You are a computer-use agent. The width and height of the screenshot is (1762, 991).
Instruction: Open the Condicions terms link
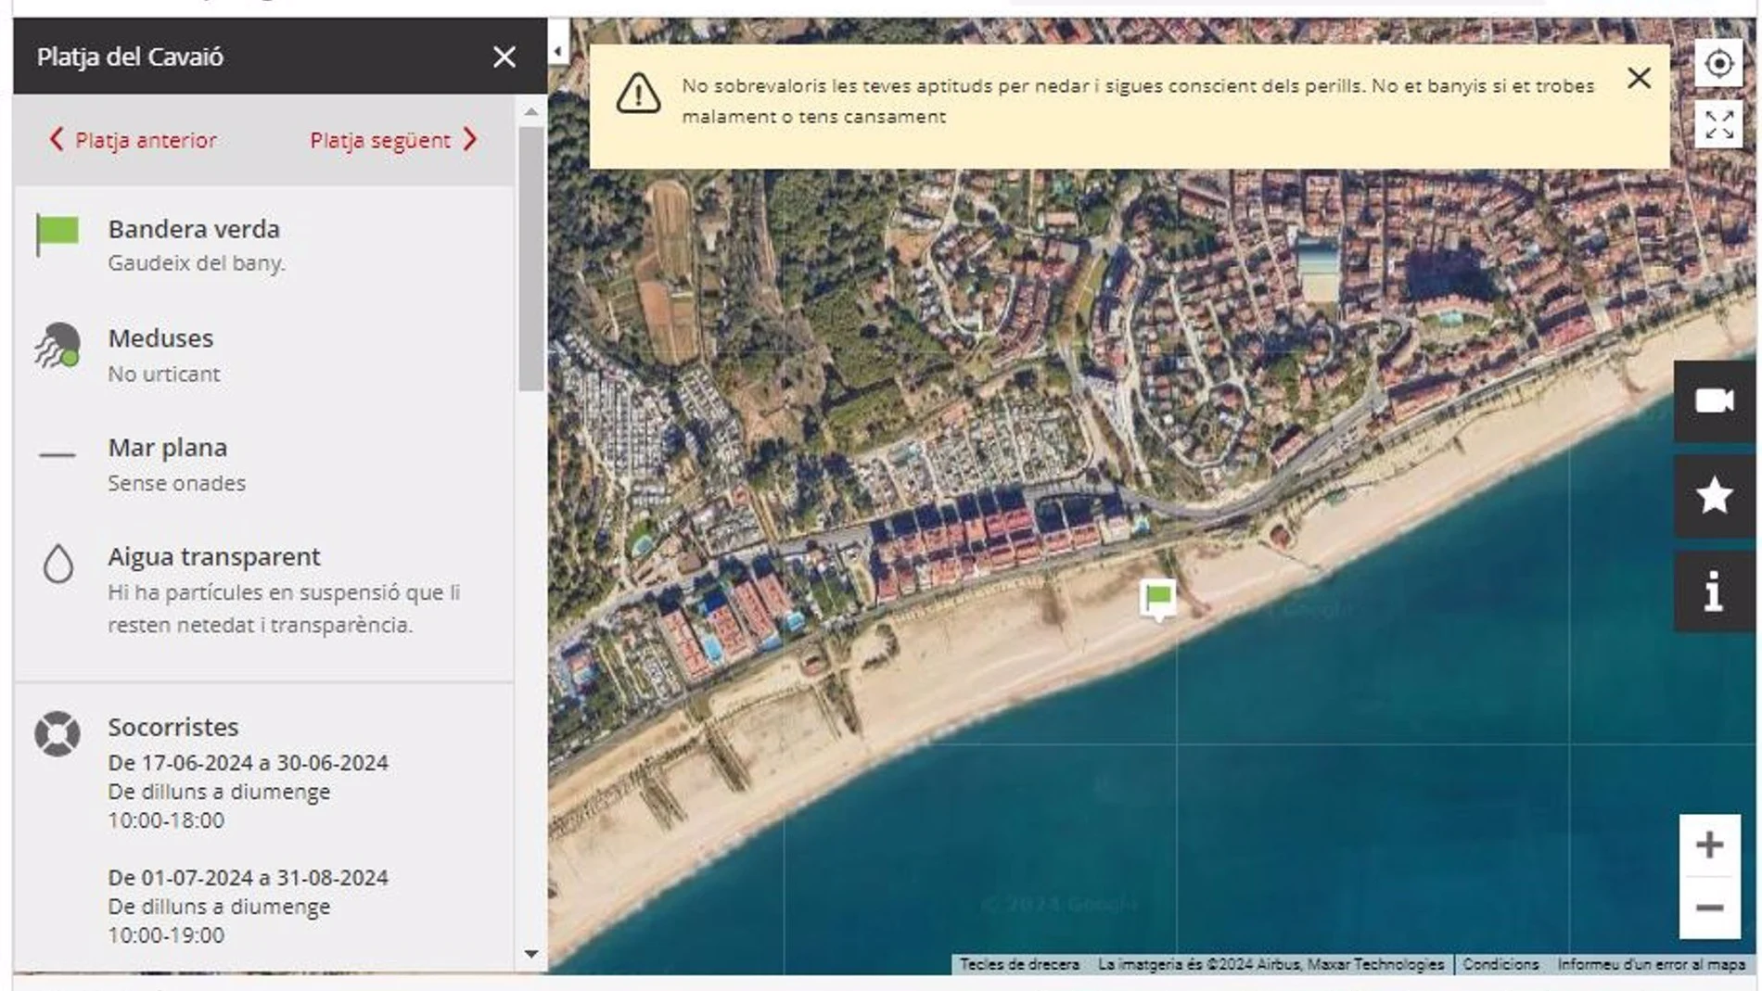1500,964
